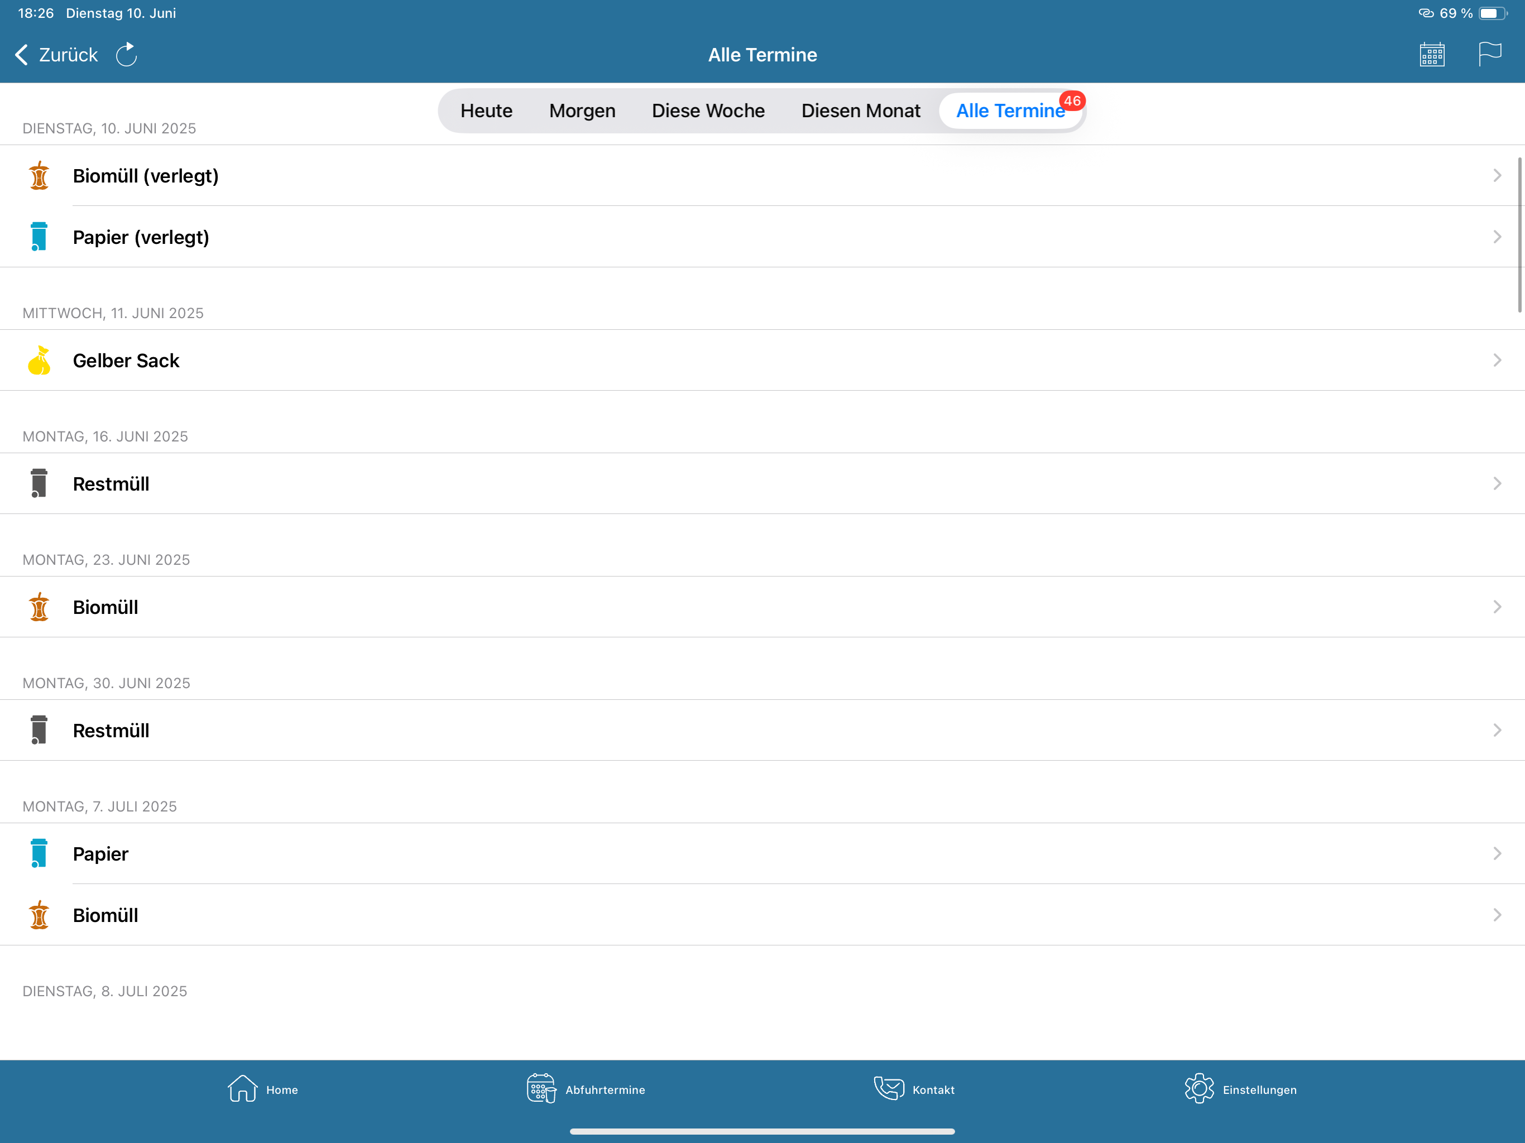Tap the Dienstag, 8. Juli 2025 header
The width and height of the screenshot is (1525, 1143).
105,991
